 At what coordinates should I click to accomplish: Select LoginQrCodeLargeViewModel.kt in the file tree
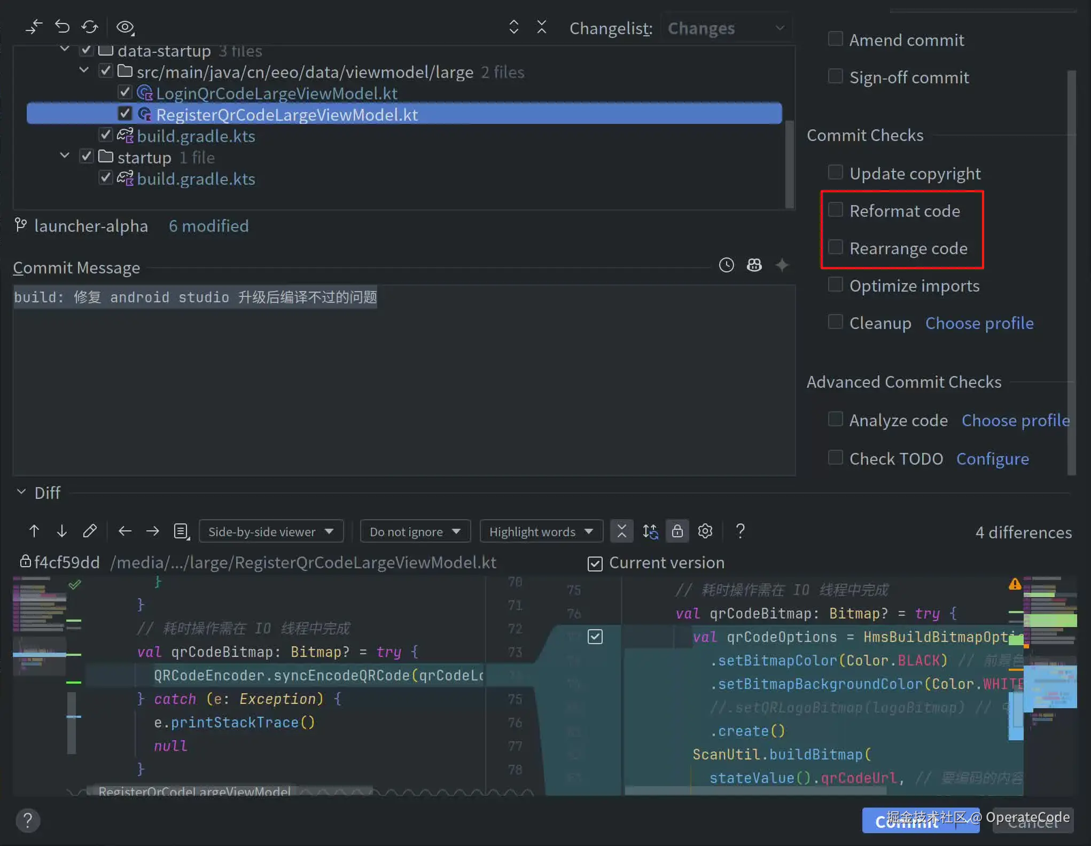tap(276, 93)
